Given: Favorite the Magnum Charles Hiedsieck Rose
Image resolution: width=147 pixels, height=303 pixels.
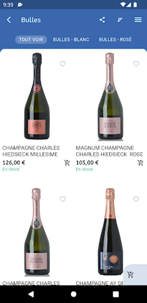Looking at the screenshot, I should [136, 64].
